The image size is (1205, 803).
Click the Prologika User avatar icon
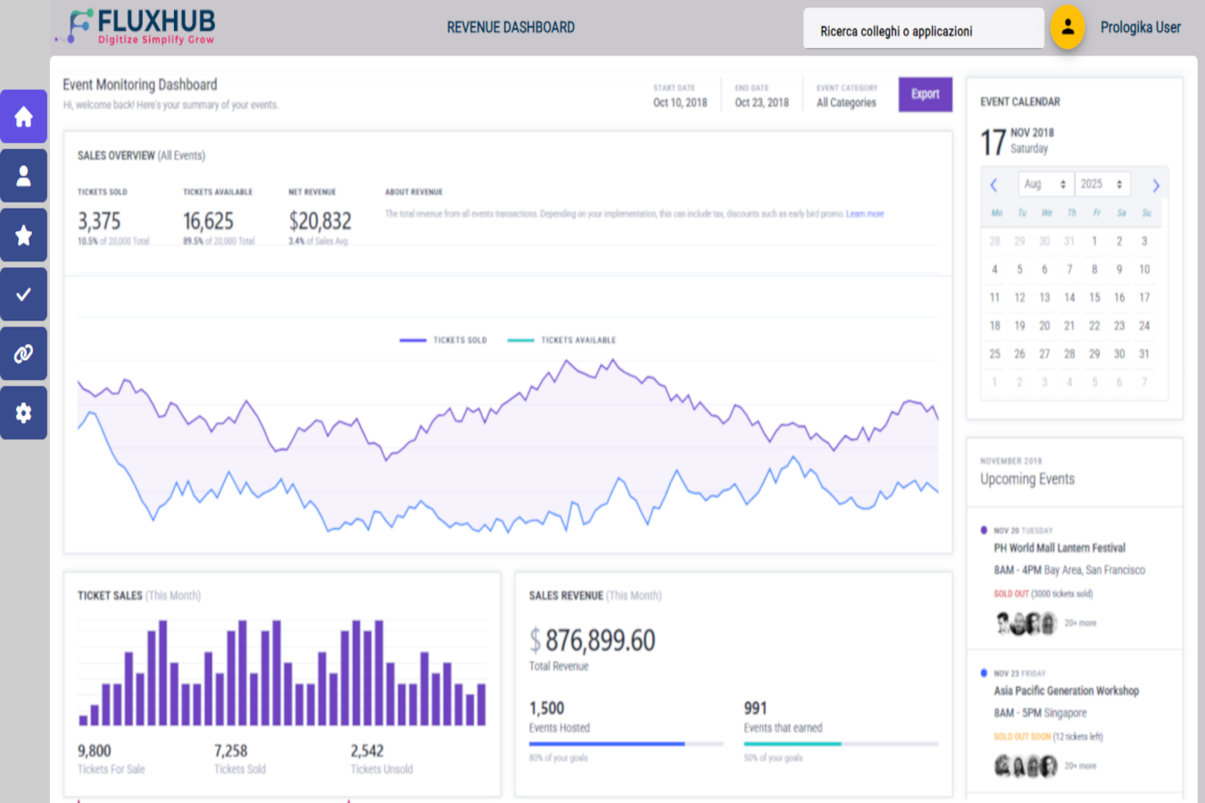coord(1068,28)
